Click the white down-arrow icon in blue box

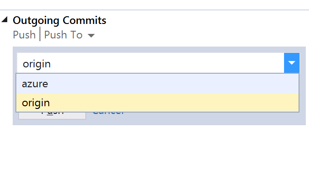pos(292,63)
